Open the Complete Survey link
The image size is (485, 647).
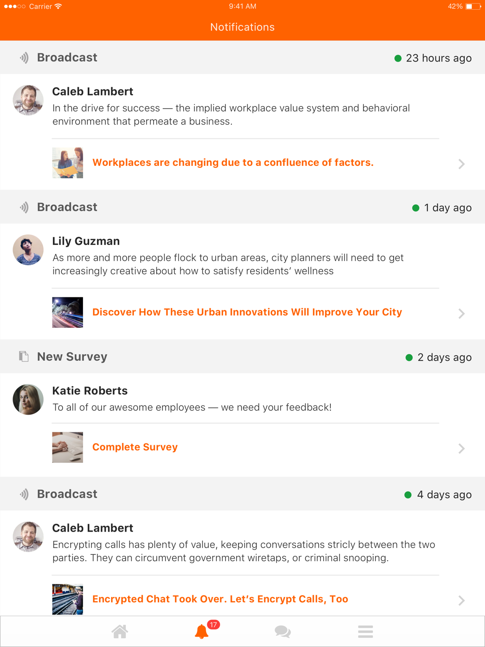(x=135, y=447)
